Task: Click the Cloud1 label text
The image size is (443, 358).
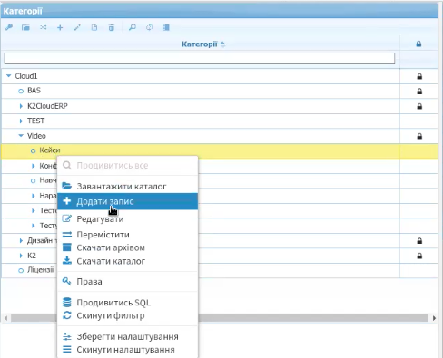Action: (x=26, y=76)
